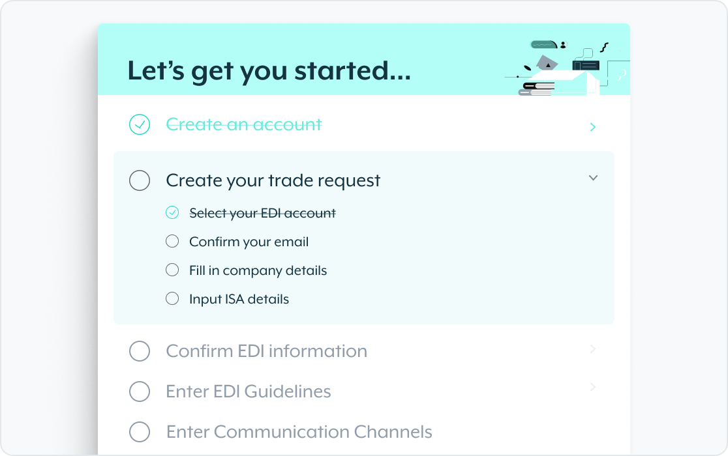
Task: Expand the Confirm EDI information step
Action: [x=593, y=349]
